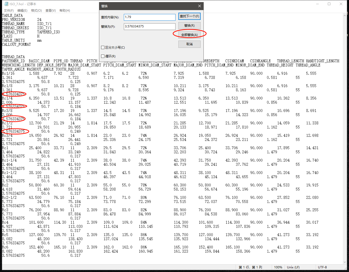
Task: Click the PRO_VERSION text
Action: (x=13, y=20)
